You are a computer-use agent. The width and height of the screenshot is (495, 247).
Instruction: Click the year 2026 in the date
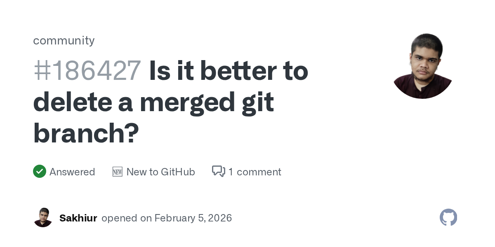(221, 218)
